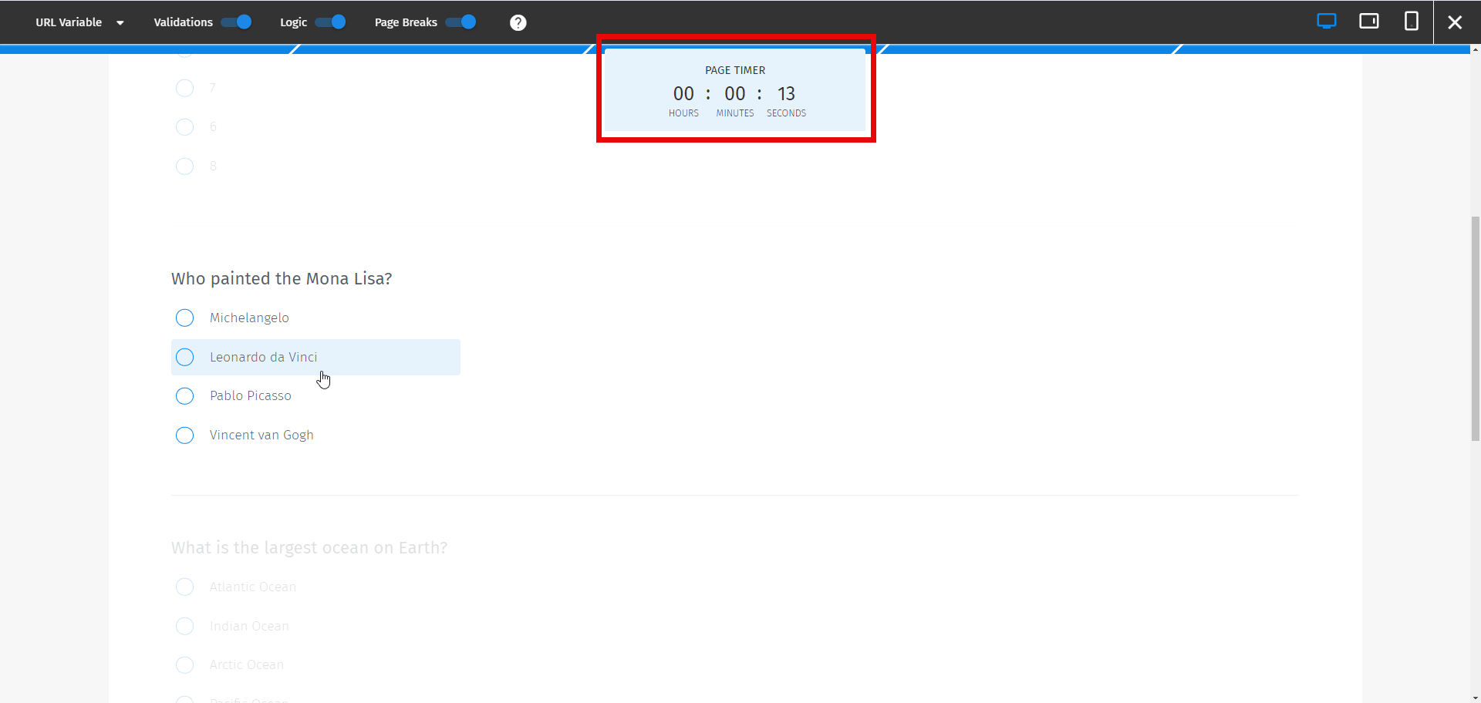Open the help question mark icon
1481x703 pixels.
coord(518,23)
